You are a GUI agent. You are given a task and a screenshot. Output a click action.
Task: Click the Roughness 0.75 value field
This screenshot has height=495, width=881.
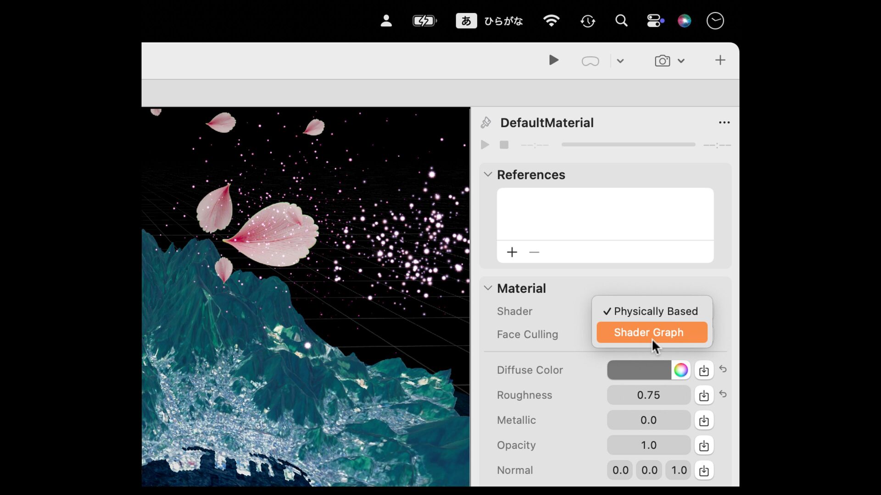click(x=648, y=395)
